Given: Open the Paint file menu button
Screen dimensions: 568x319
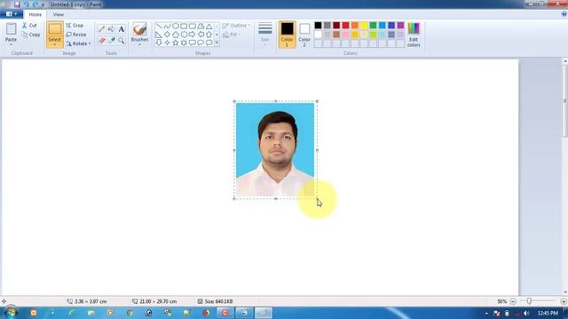Looking at the screenshot, I should 12,14.
